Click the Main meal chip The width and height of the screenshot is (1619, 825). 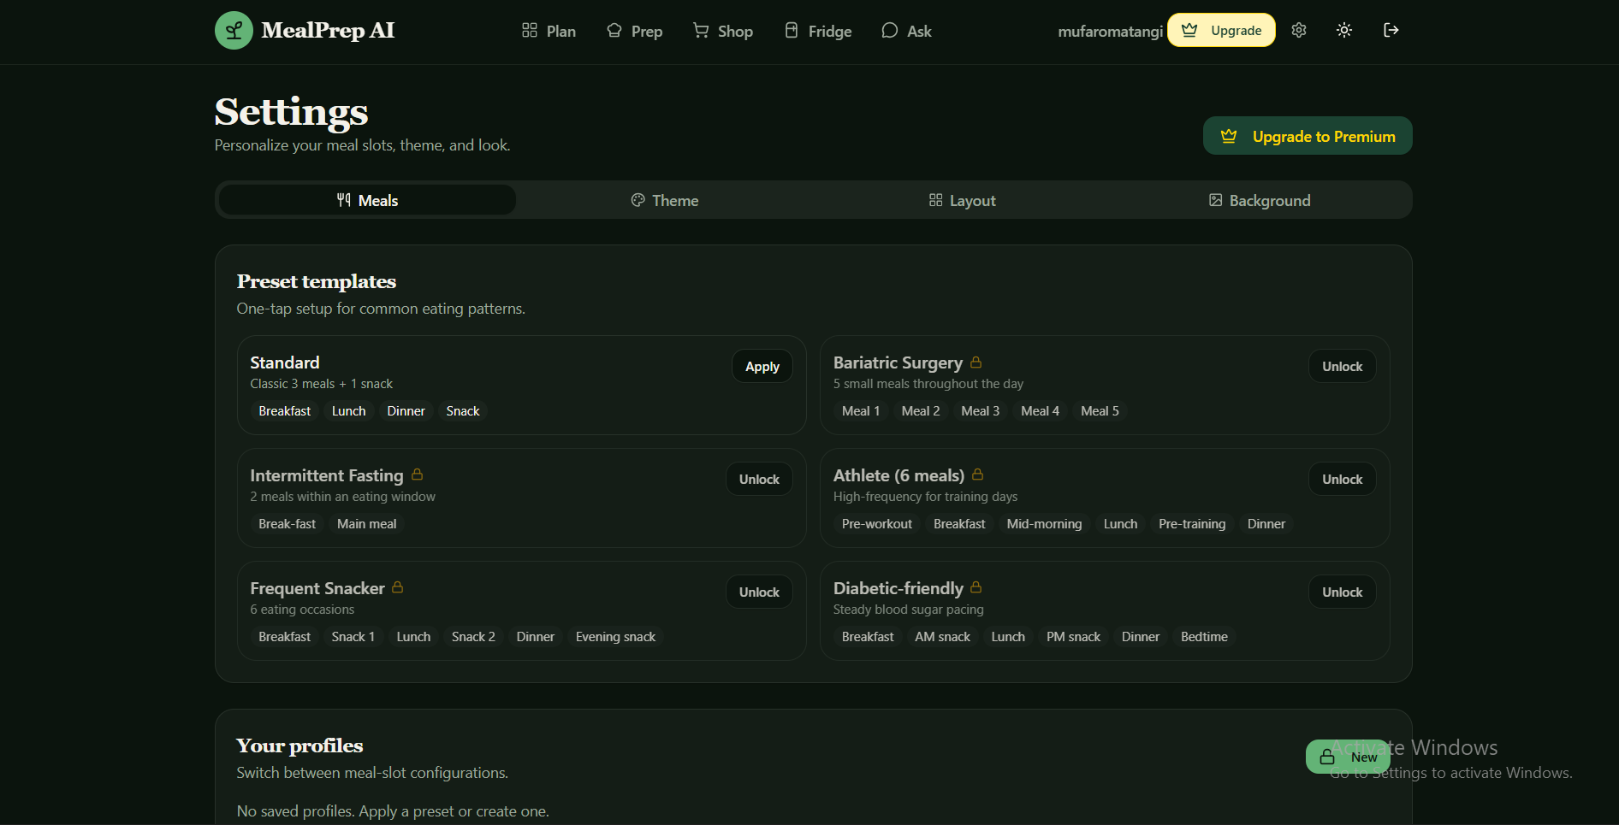(x=366, y=524)
